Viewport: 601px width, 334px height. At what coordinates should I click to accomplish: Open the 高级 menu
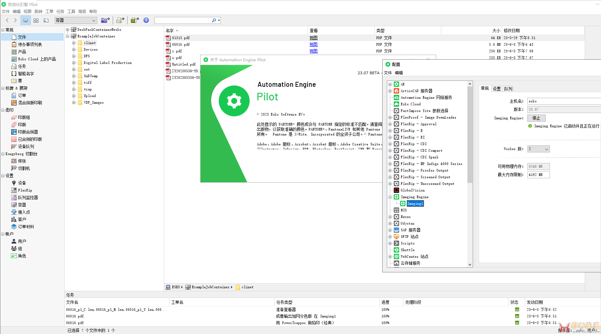point(82,11)
